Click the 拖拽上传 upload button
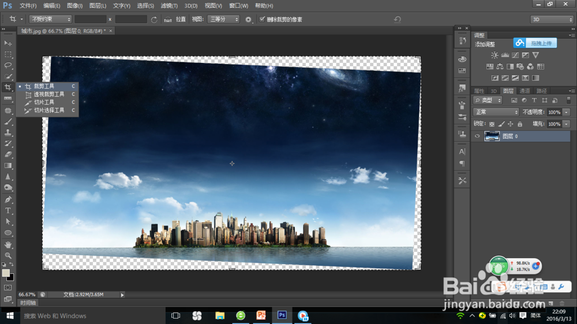Image resolution: width=577 pixels, height=324 pixels. pyautogui.click(x=535, y=43)
